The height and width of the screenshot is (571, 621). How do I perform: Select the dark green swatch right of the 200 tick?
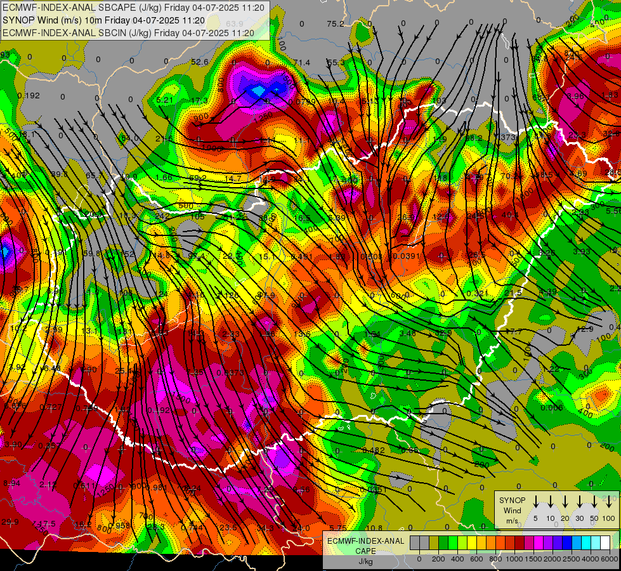(443, 543)
